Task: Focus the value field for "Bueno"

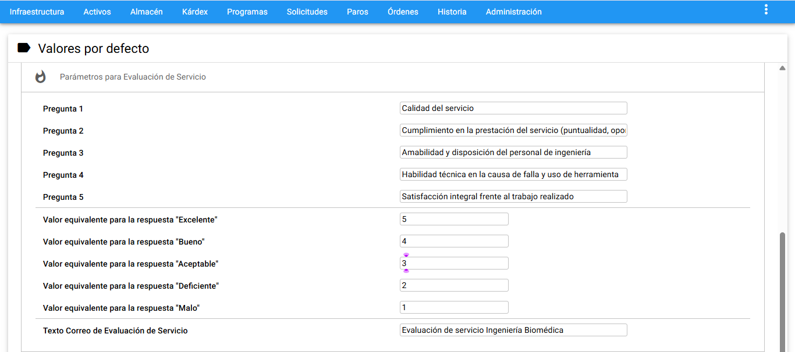Action: pyautogui.click(x=454, y=241)
